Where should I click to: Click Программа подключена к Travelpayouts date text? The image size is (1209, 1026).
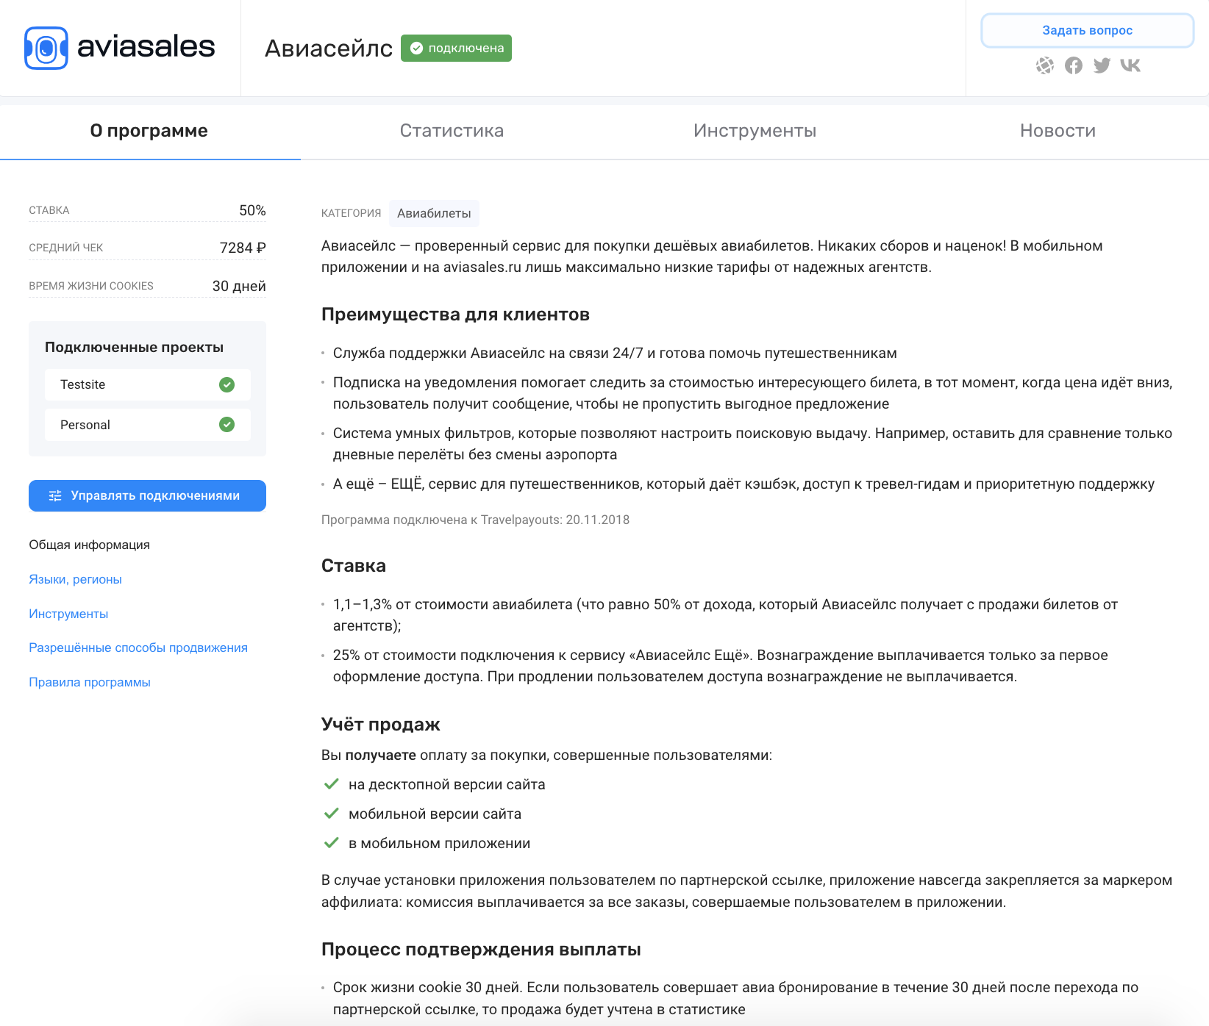point(475,520)
